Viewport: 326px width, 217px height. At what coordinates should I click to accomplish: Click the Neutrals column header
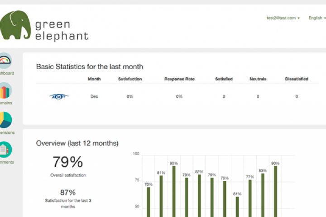click(258, 79)
